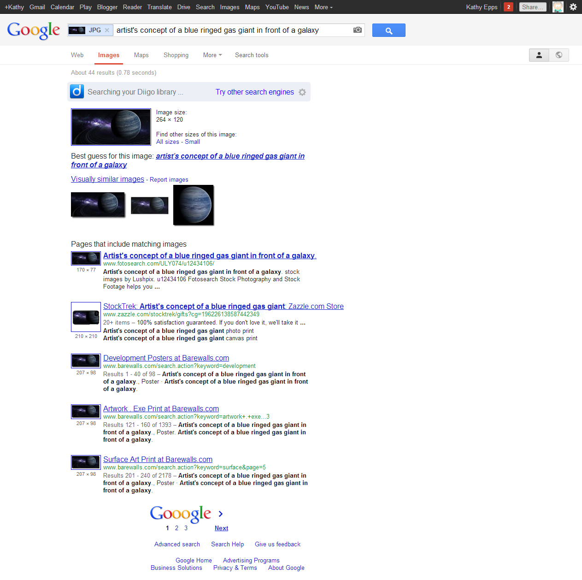Click the red notifications badge showing 2
The image size is (582, 580).
tap(508, 7)
